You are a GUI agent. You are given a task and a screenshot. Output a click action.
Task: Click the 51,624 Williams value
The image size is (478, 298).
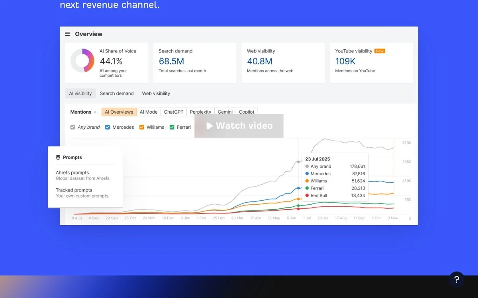tap(358, 181)
